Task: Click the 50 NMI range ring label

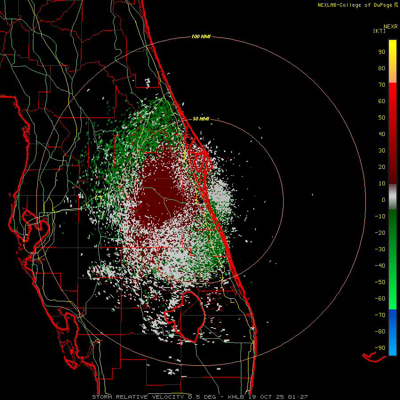Action: pyautogui.click(x=201, y=119)
